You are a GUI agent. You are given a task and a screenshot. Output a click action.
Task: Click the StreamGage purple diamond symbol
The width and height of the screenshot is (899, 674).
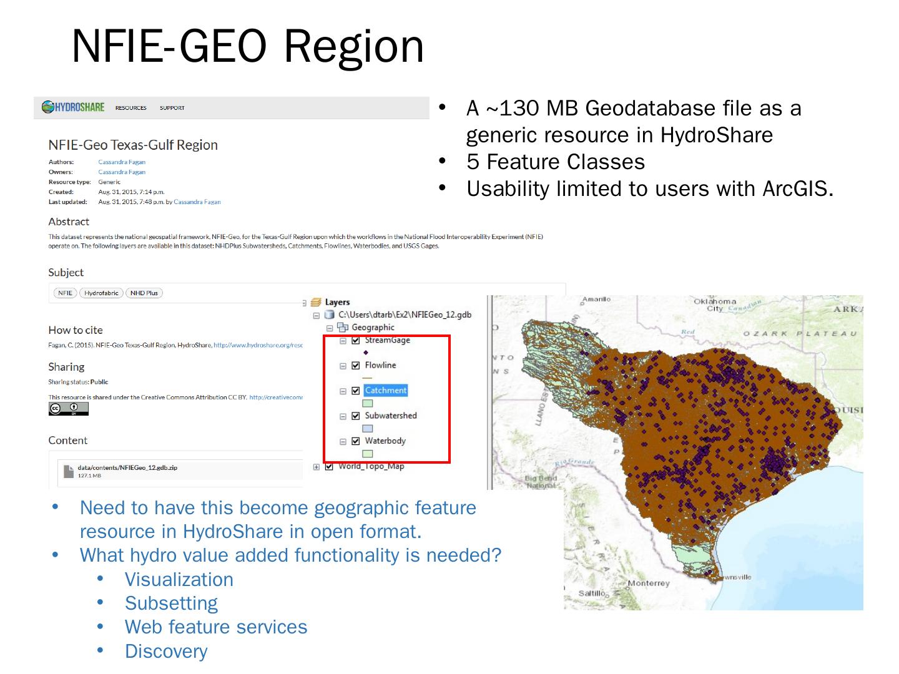366,353
